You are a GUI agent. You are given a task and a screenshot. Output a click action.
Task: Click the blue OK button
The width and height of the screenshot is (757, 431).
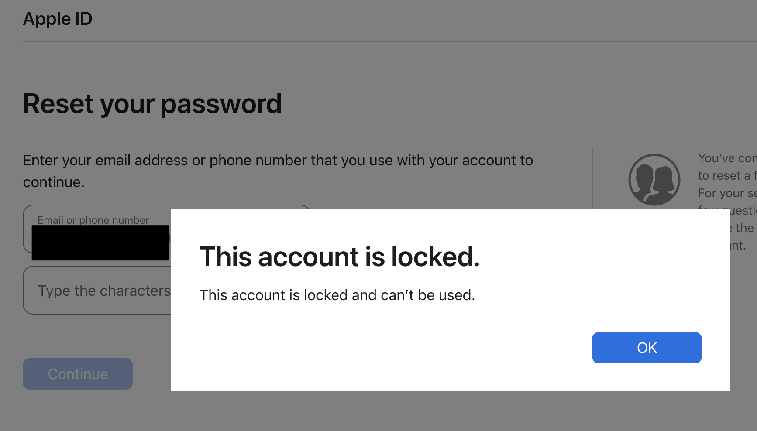coord(647,348)
